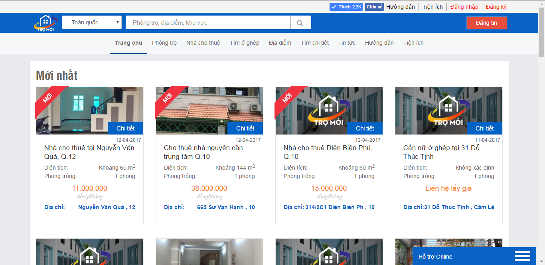Open the Hỗ trợ Online hamburger menu
Image resolution: width=545 pixels, height=265 pixels.
[x=522, y=256]
